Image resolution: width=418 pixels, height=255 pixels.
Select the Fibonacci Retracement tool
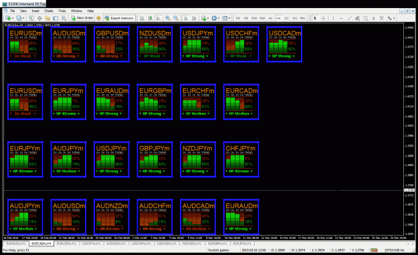coord(365,18)
